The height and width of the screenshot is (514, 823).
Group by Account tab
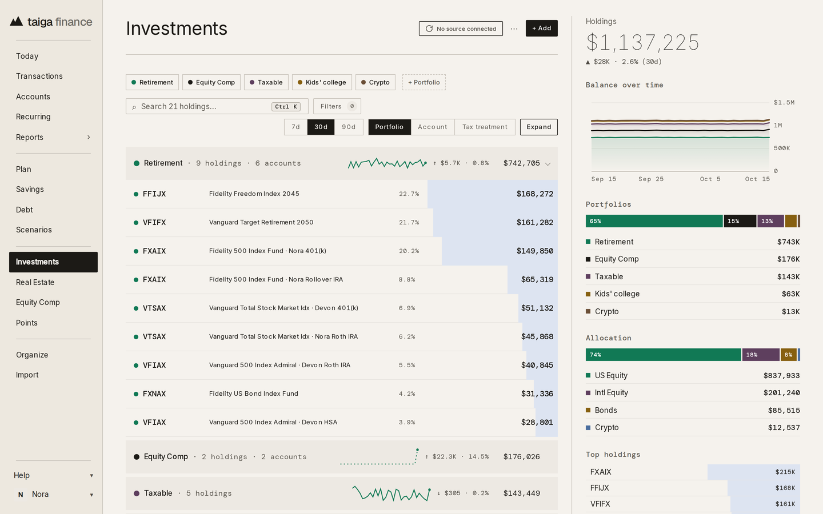coord(433,127)
